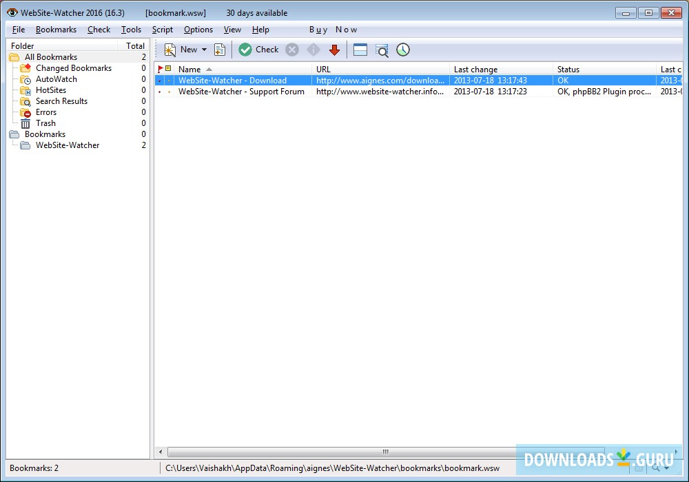Click the greyed diamond info icon
This screenshot has height=482, width=689.
coord(313,50)
